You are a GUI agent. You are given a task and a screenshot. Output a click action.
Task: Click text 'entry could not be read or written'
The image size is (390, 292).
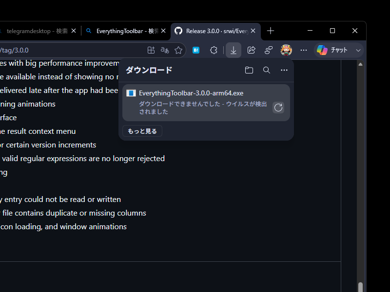click(62, 200)
